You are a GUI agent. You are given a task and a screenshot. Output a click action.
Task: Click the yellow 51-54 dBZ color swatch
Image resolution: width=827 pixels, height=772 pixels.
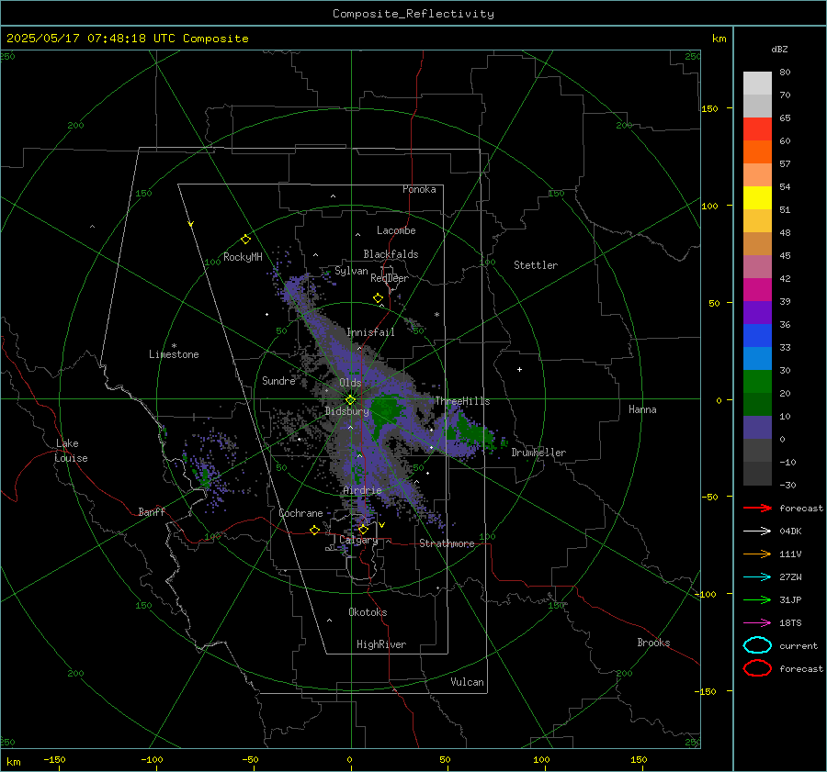(757, 197)
